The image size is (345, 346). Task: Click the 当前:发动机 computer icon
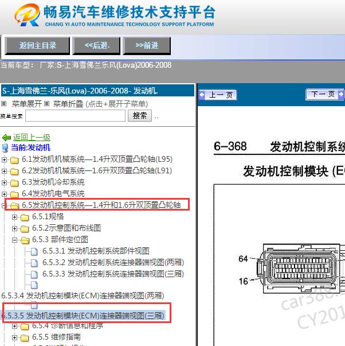pyautogui.click(x=5, y=148)
